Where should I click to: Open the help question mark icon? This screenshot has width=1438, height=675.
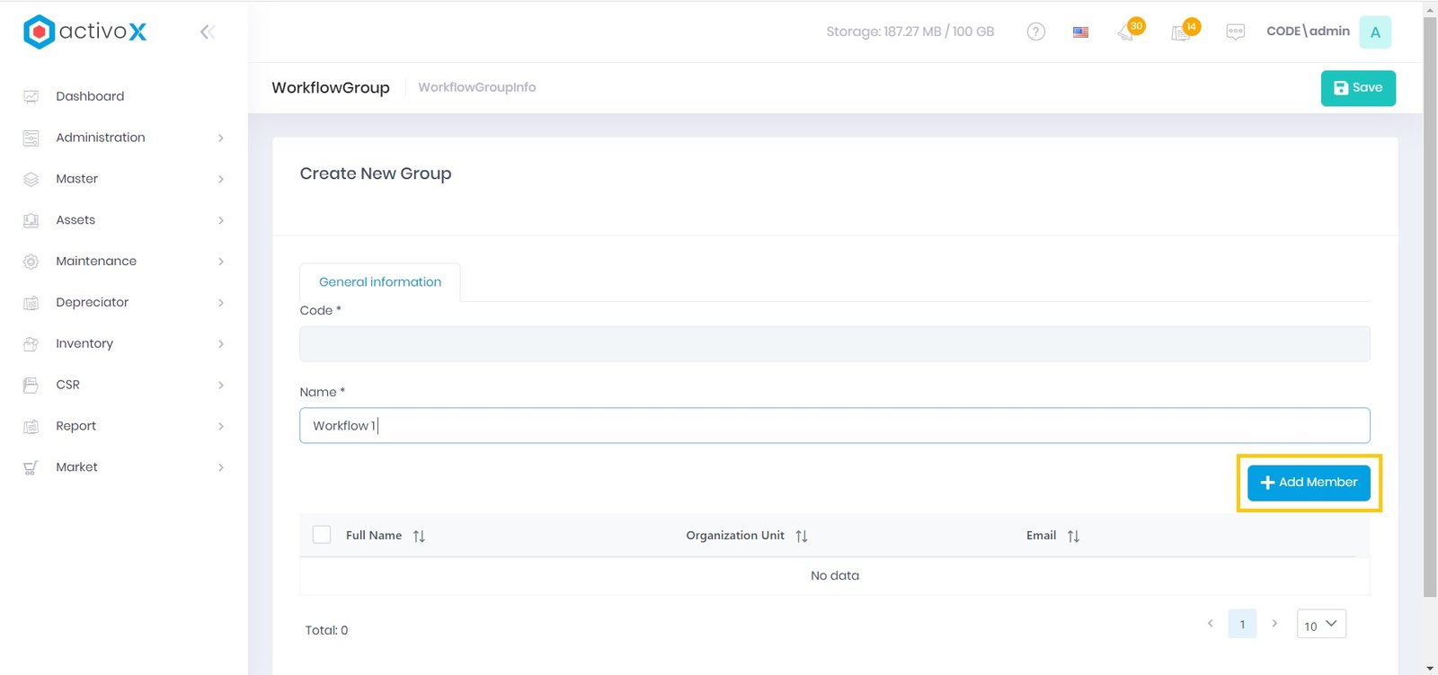point(1035,31)
